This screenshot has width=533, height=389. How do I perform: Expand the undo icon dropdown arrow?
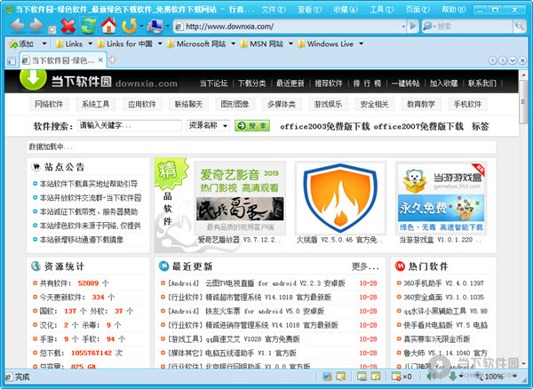tap(141, 26)
